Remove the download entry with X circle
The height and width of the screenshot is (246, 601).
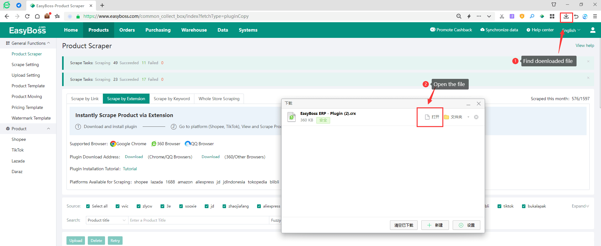tap(476, 117)
